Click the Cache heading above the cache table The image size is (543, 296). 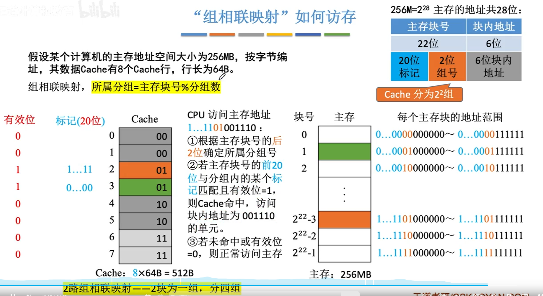(x=145, y=119)
